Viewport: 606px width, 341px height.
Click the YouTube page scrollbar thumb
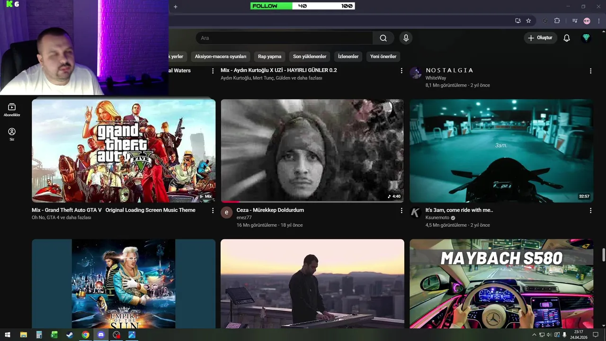point(604,254)
